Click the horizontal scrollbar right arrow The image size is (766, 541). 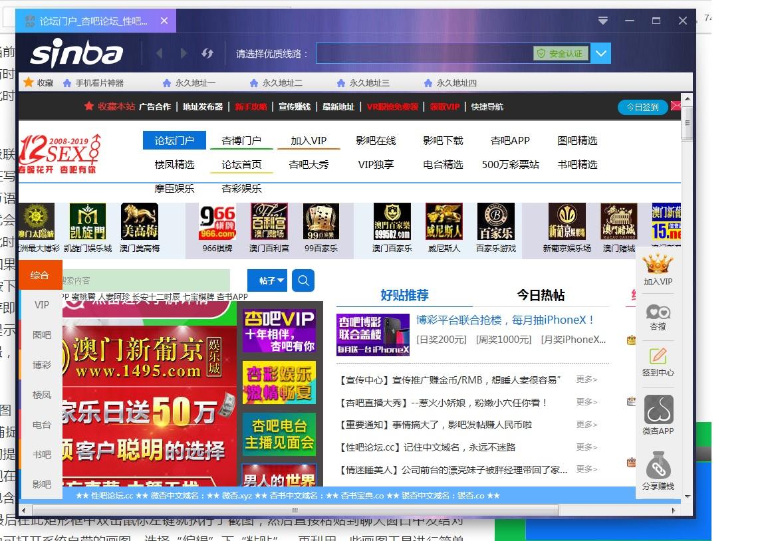point(674,510)
